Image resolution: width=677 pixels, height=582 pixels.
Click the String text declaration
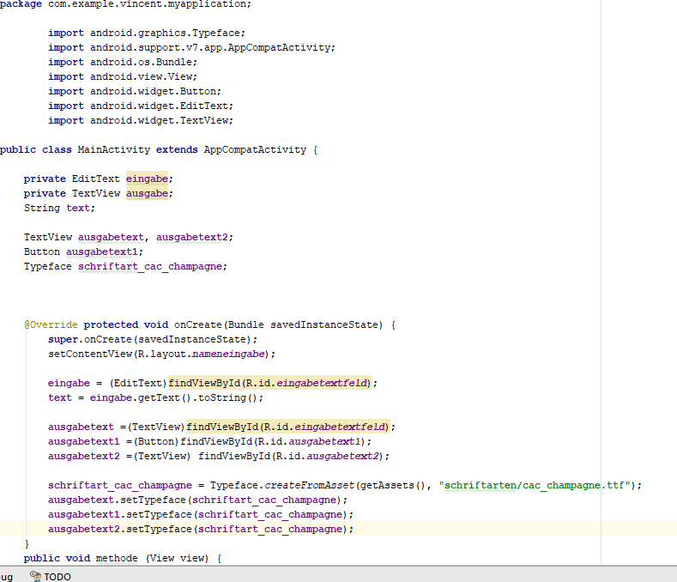(x=58, y=208)
